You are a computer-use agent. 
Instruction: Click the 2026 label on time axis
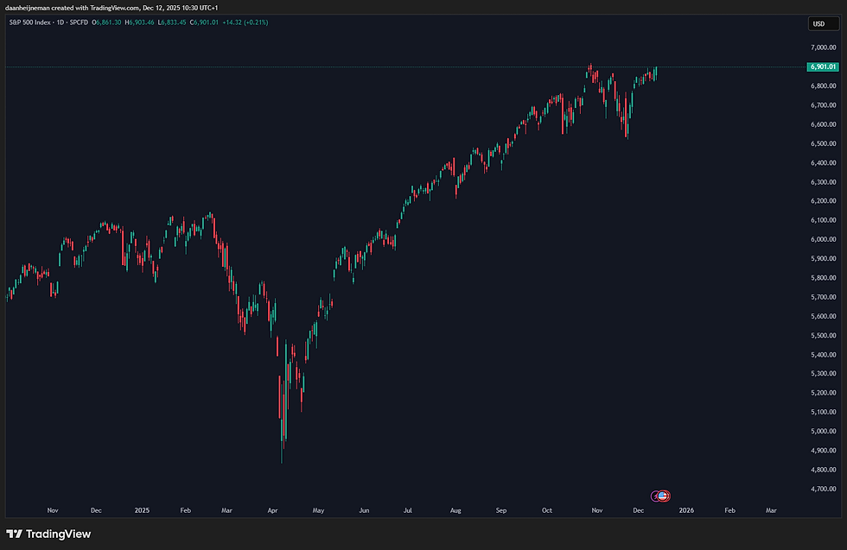(686, 510)
